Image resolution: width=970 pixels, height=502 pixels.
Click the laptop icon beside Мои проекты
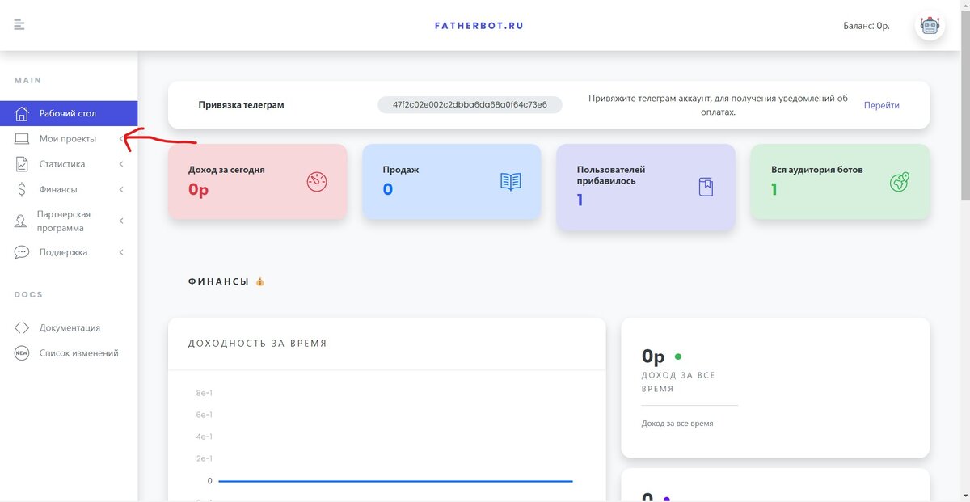23,139
